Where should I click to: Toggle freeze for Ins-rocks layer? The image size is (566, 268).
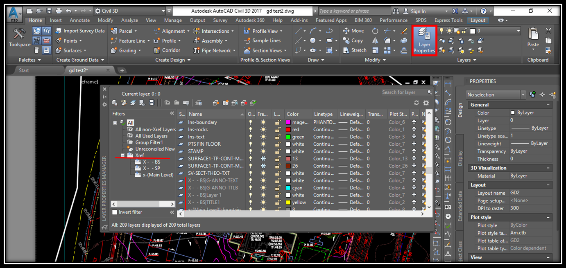pos(263,130)
